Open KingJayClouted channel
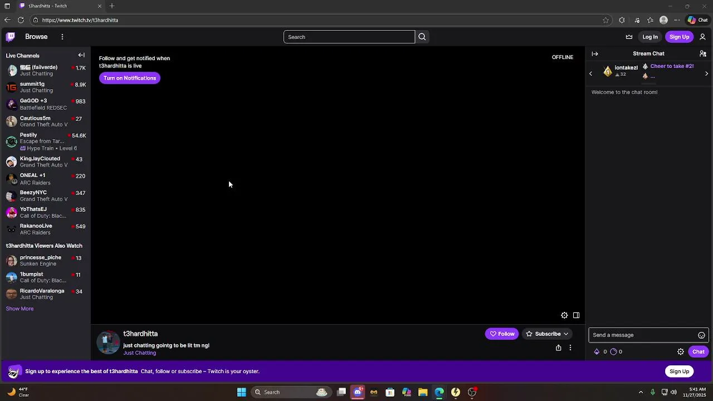The width and height of the screenshot is (713, 401). [45, 162]
